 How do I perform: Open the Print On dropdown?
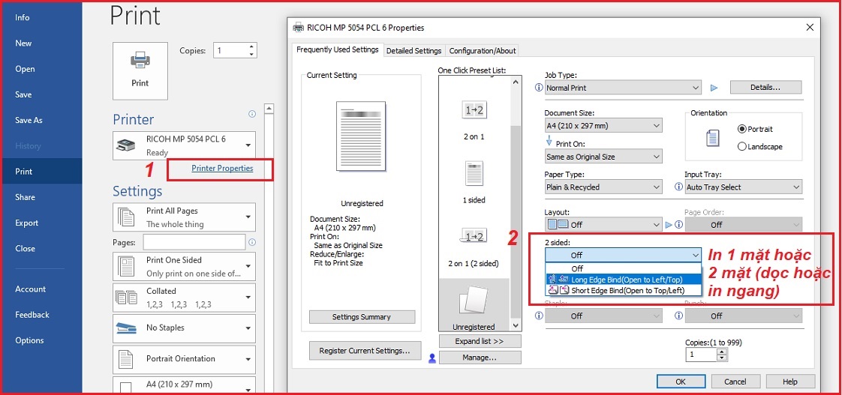(603, 157)
